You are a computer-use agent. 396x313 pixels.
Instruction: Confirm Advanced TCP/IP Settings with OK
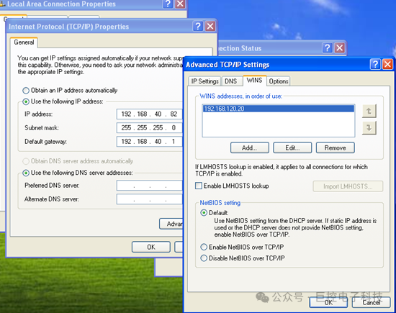coord(328,302)
